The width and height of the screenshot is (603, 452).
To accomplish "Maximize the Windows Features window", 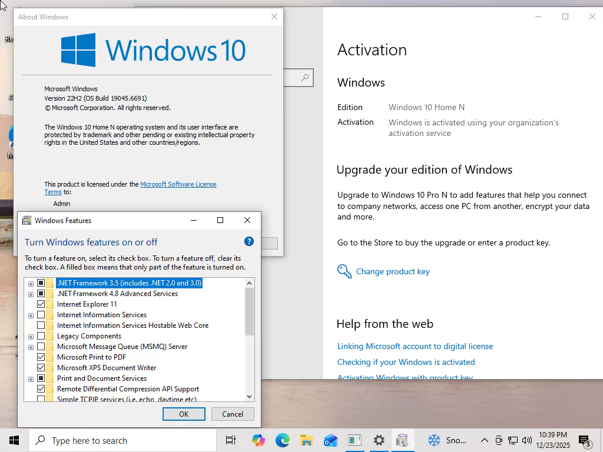I will click(220, 220).
